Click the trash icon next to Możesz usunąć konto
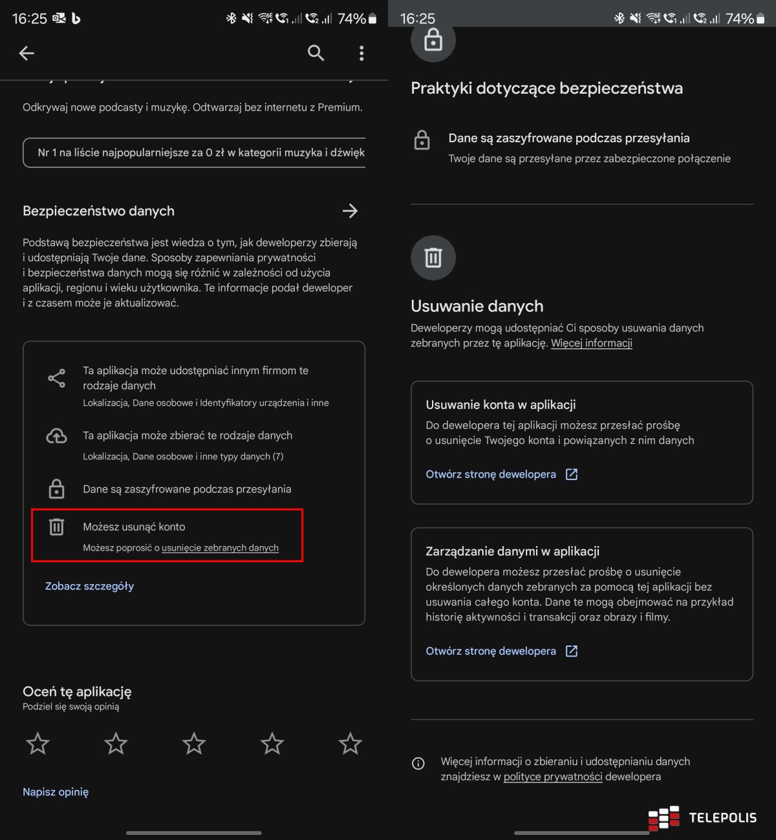Image resolution: width=776 pixels, height=840 pixels. pos(57,527)
